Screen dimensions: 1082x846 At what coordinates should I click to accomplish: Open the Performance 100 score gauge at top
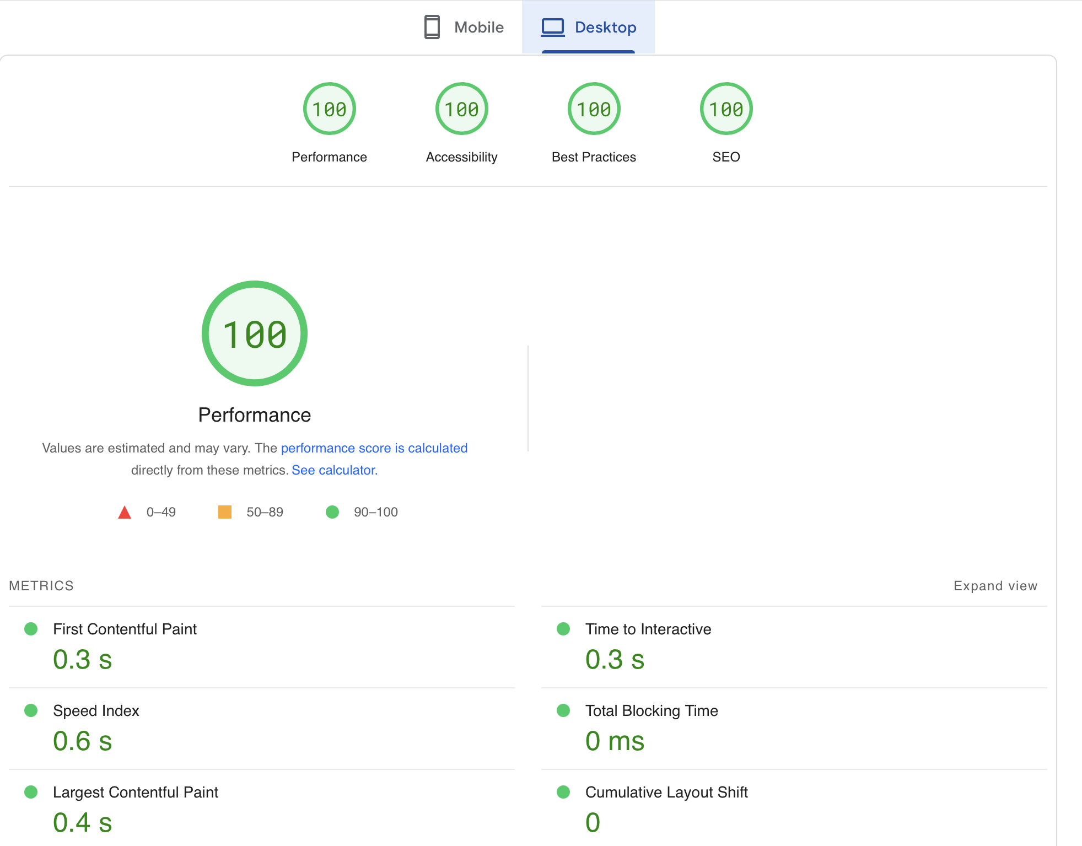330,109
